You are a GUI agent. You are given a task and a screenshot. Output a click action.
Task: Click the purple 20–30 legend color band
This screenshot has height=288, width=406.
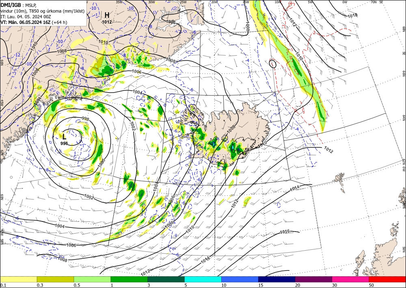(313, 279)
